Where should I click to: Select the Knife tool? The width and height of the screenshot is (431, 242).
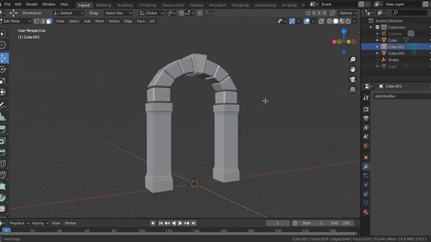3,175
